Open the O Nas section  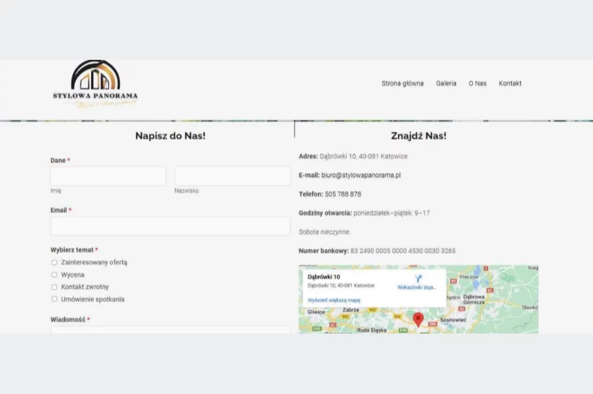tap(478, 83)
